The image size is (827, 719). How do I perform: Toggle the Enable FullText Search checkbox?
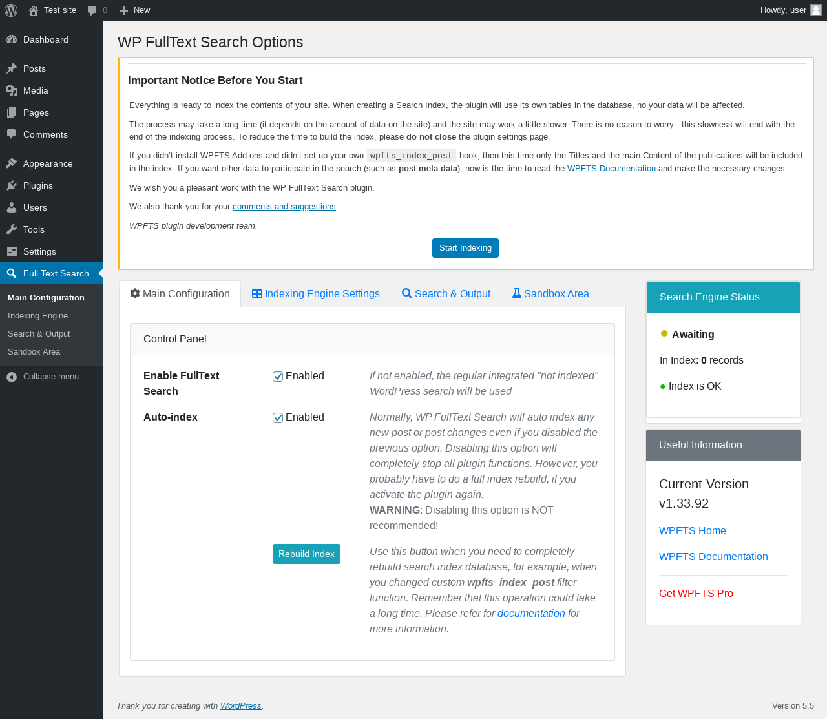278,377
